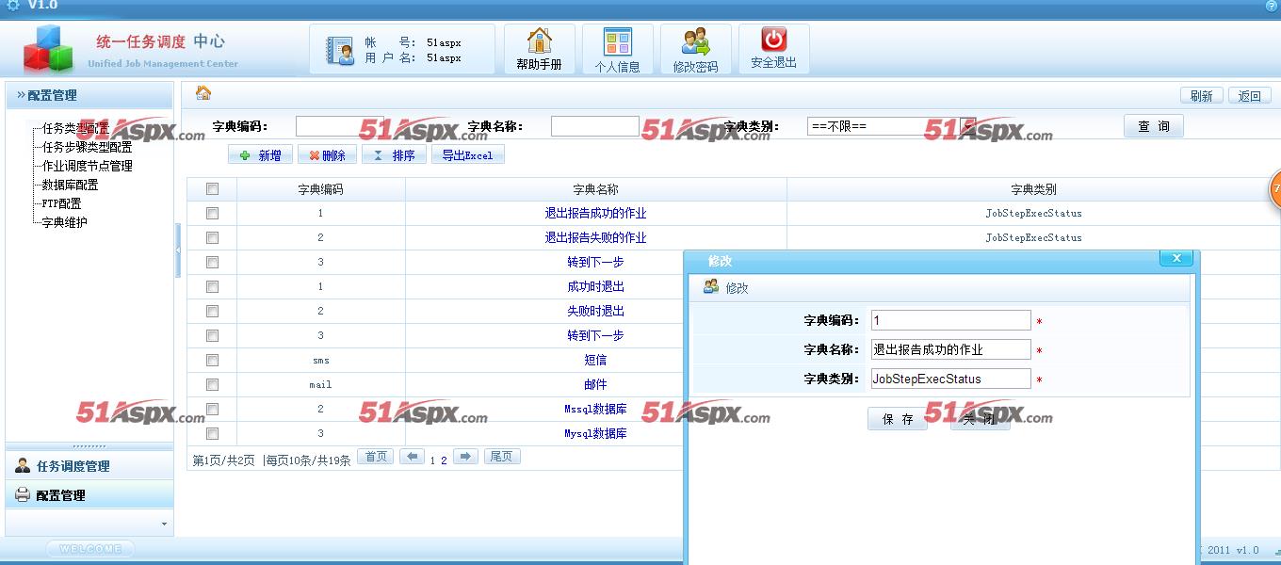The image size is (1281, 565).
Task: Expand the bottom sidebar dropdown arrow
Action: (164, 524)
